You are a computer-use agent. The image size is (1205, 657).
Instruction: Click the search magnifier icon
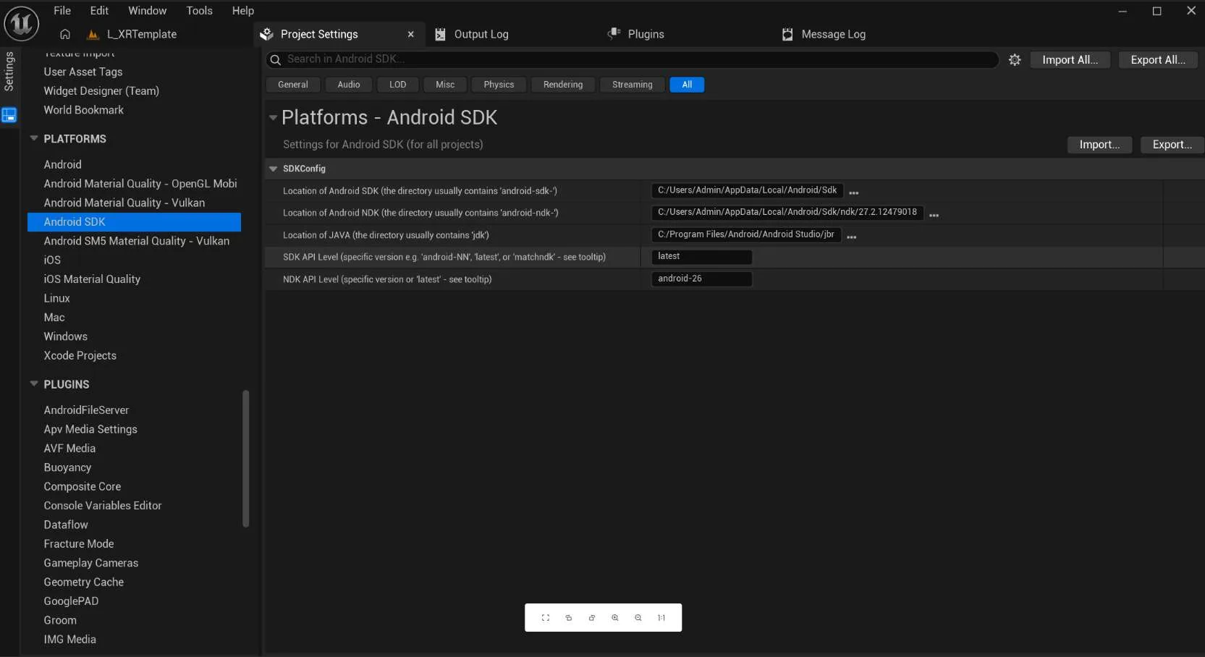click(276, 59)
